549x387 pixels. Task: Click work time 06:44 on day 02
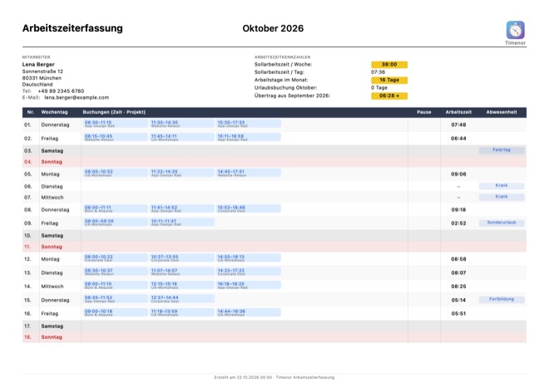coord(458,139)
